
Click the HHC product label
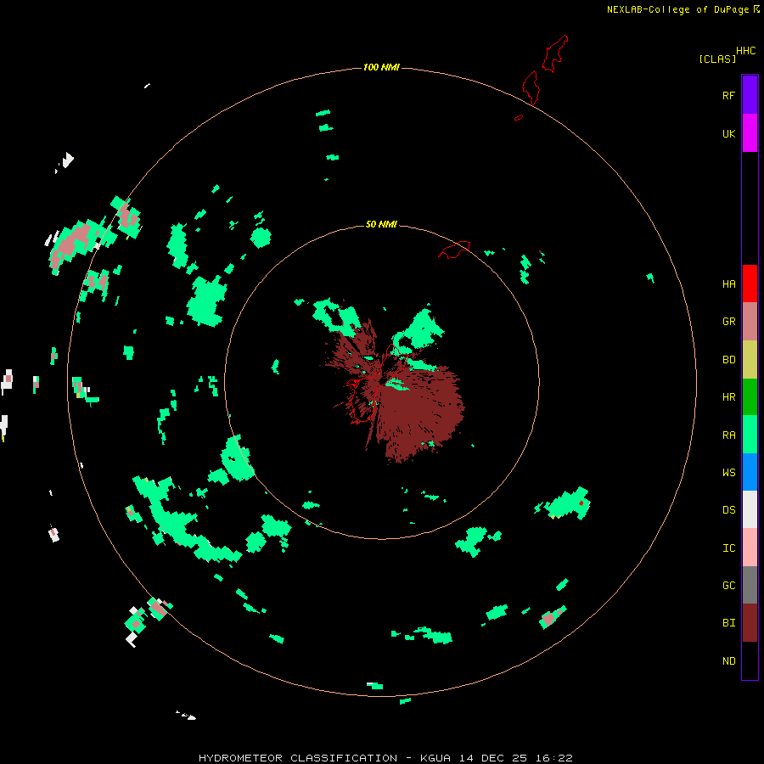pyautogui.click(x=746, y=51)
